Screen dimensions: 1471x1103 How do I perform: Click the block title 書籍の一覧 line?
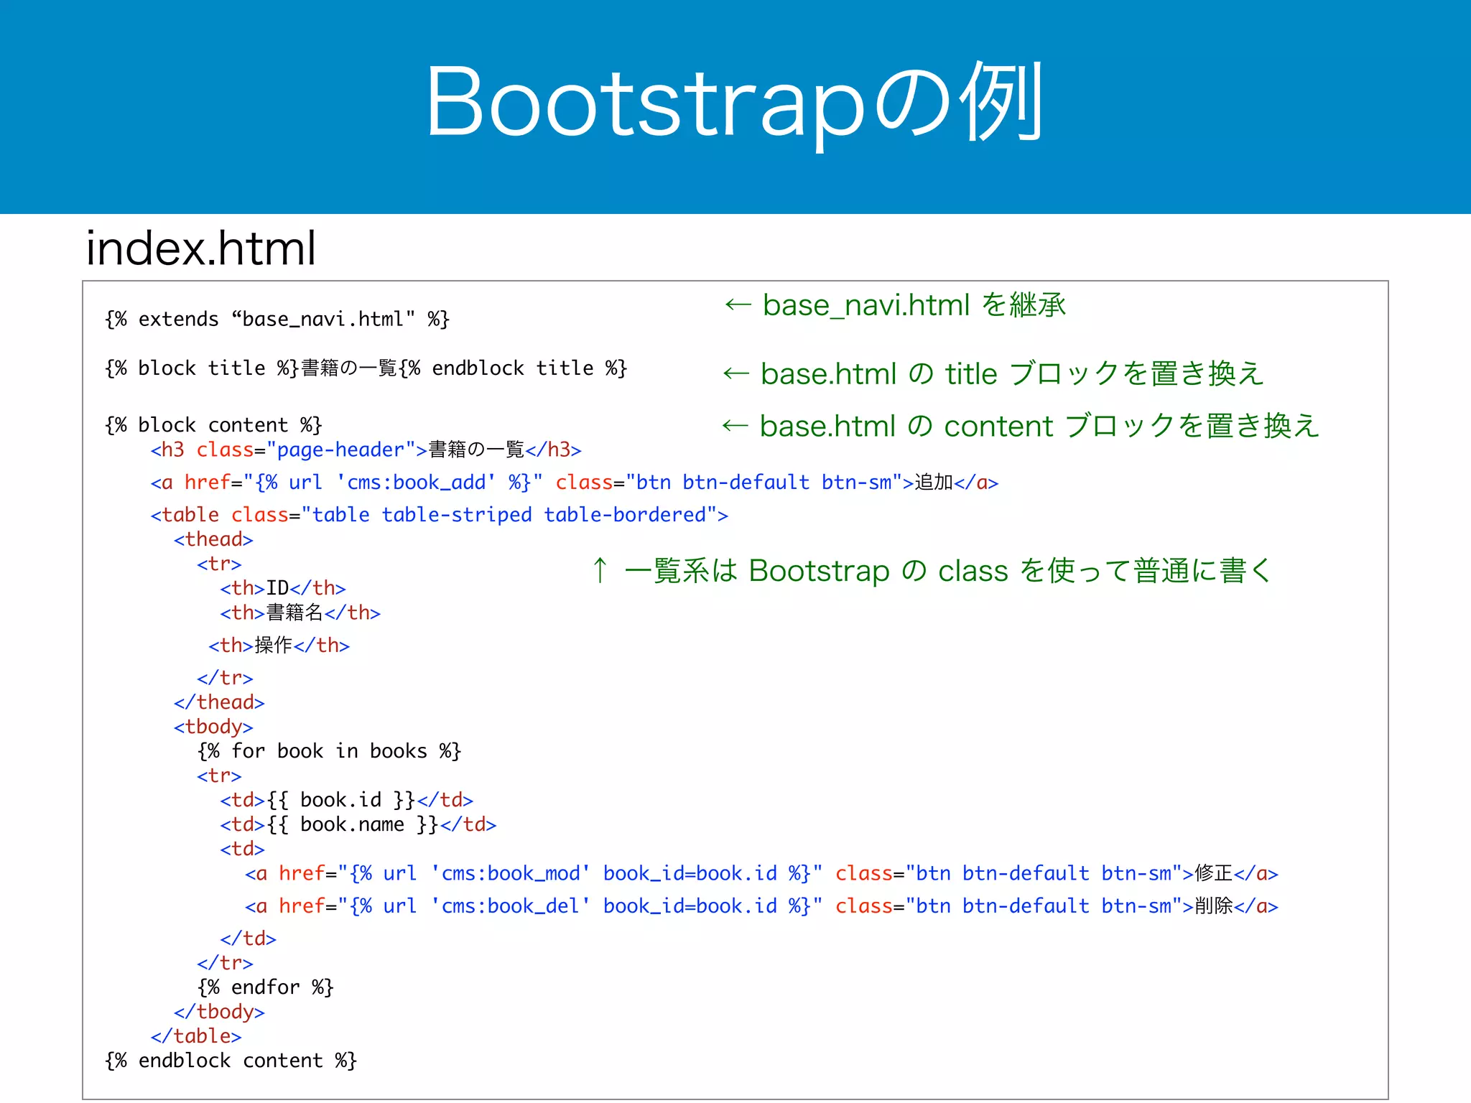pos(366,368)
